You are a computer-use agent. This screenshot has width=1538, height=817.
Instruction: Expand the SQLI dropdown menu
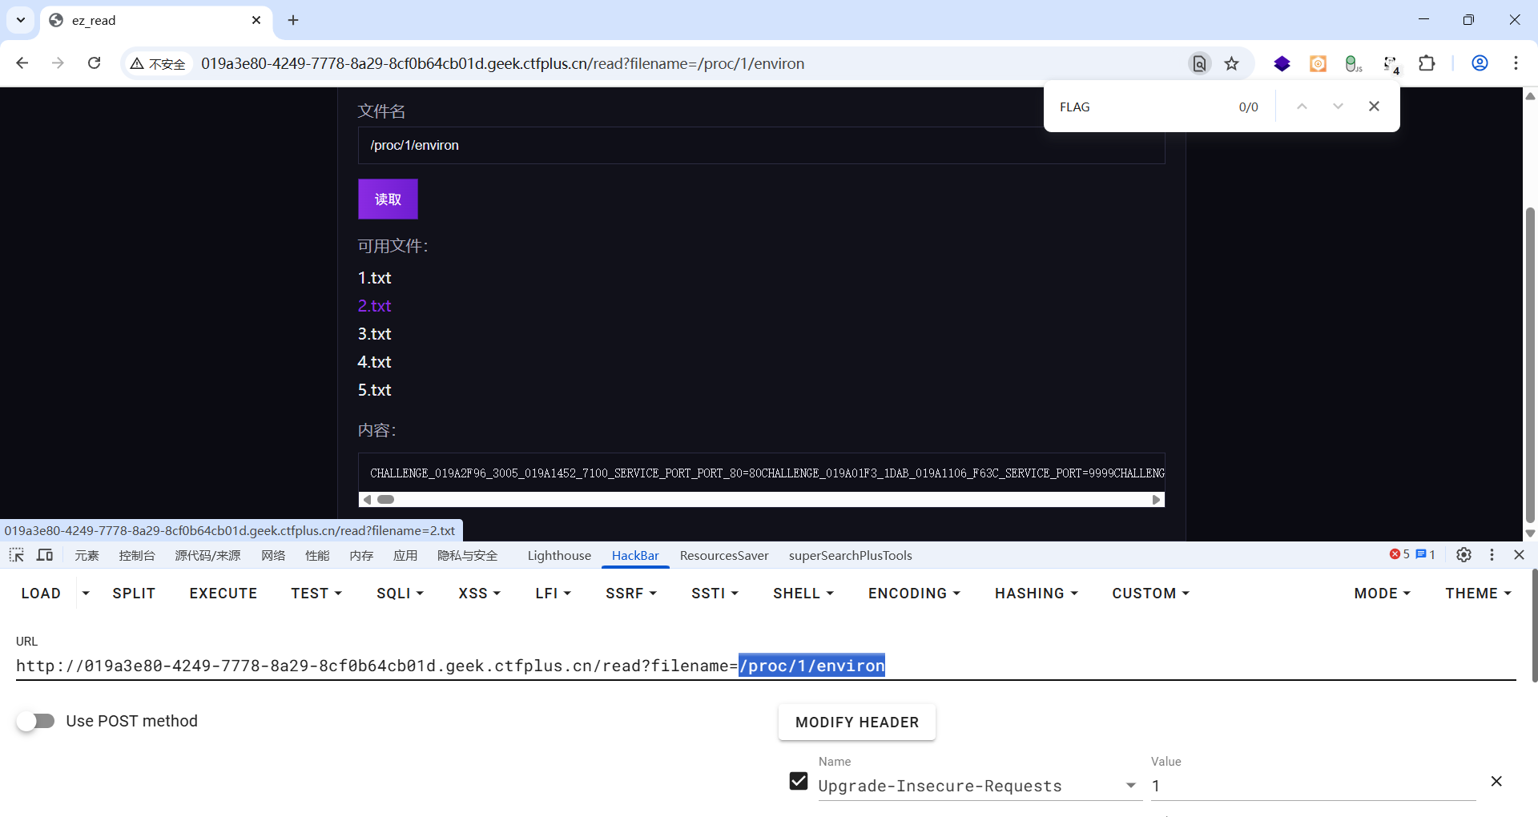(400, 594)
